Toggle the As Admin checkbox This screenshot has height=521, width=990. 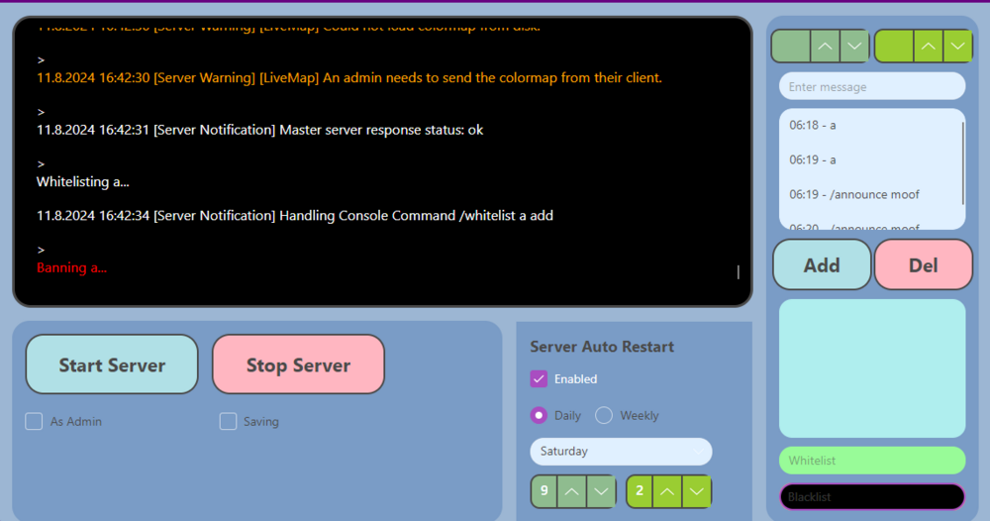[x=34, y=421]
